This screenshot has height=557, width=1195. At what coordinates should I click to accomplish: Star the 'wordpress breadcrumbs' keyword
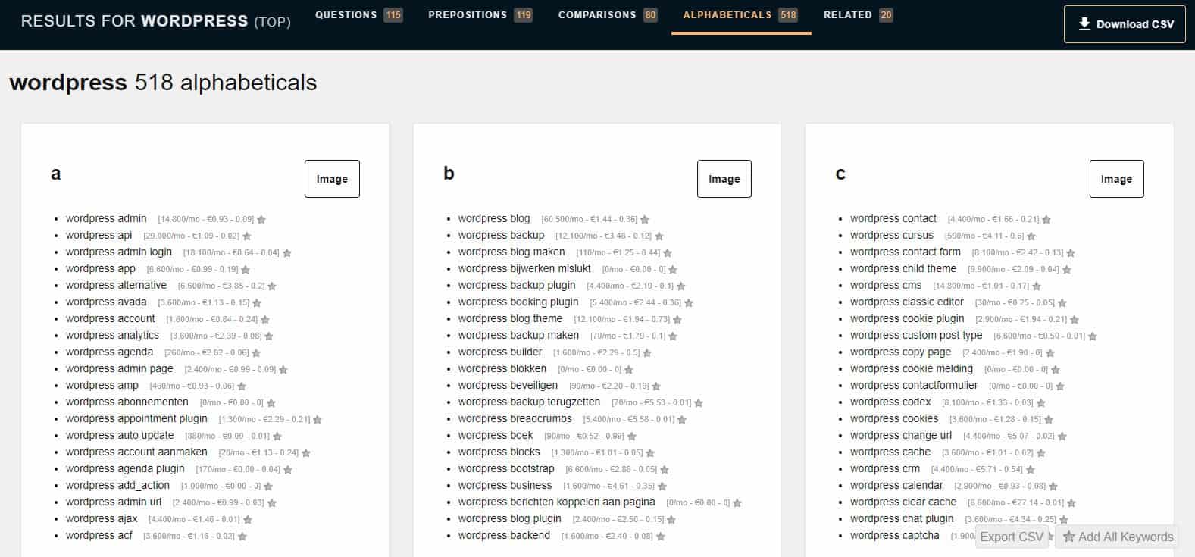tap(682, 420)
